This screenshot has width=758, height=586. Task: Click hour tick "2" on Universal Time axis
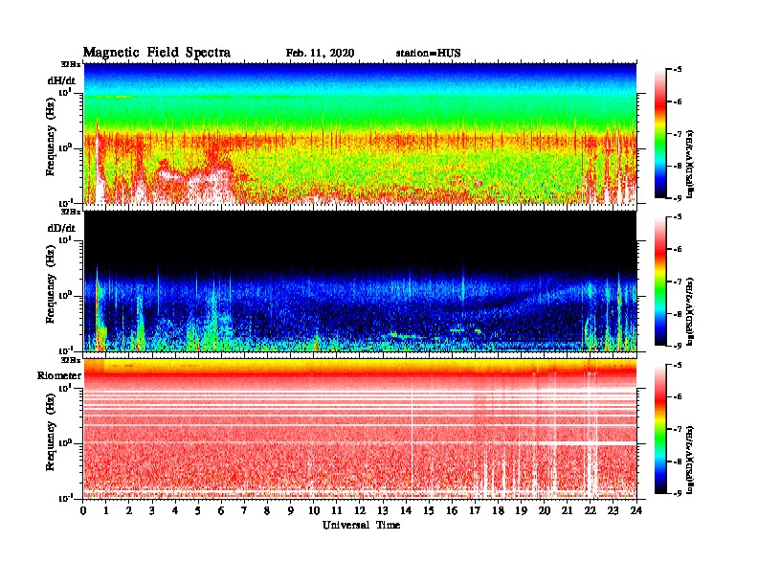pos(129,511)
